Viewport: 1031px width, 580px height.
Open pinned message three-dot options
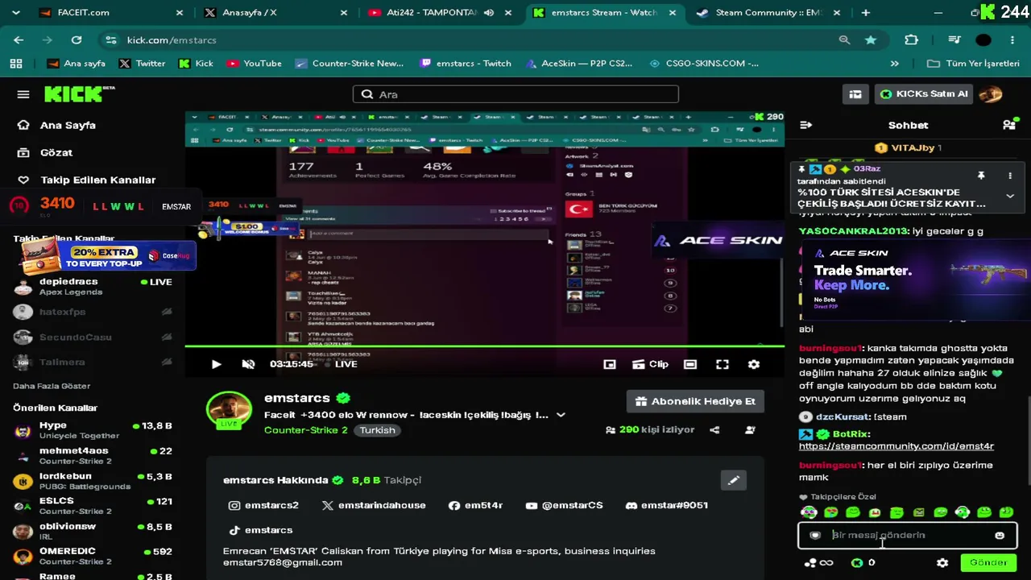click(x=1010, y=176)
